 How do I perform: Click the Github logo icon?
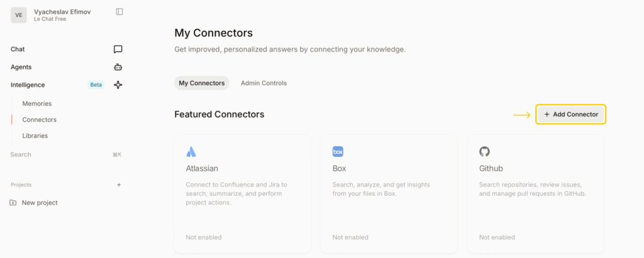(484, 151)
